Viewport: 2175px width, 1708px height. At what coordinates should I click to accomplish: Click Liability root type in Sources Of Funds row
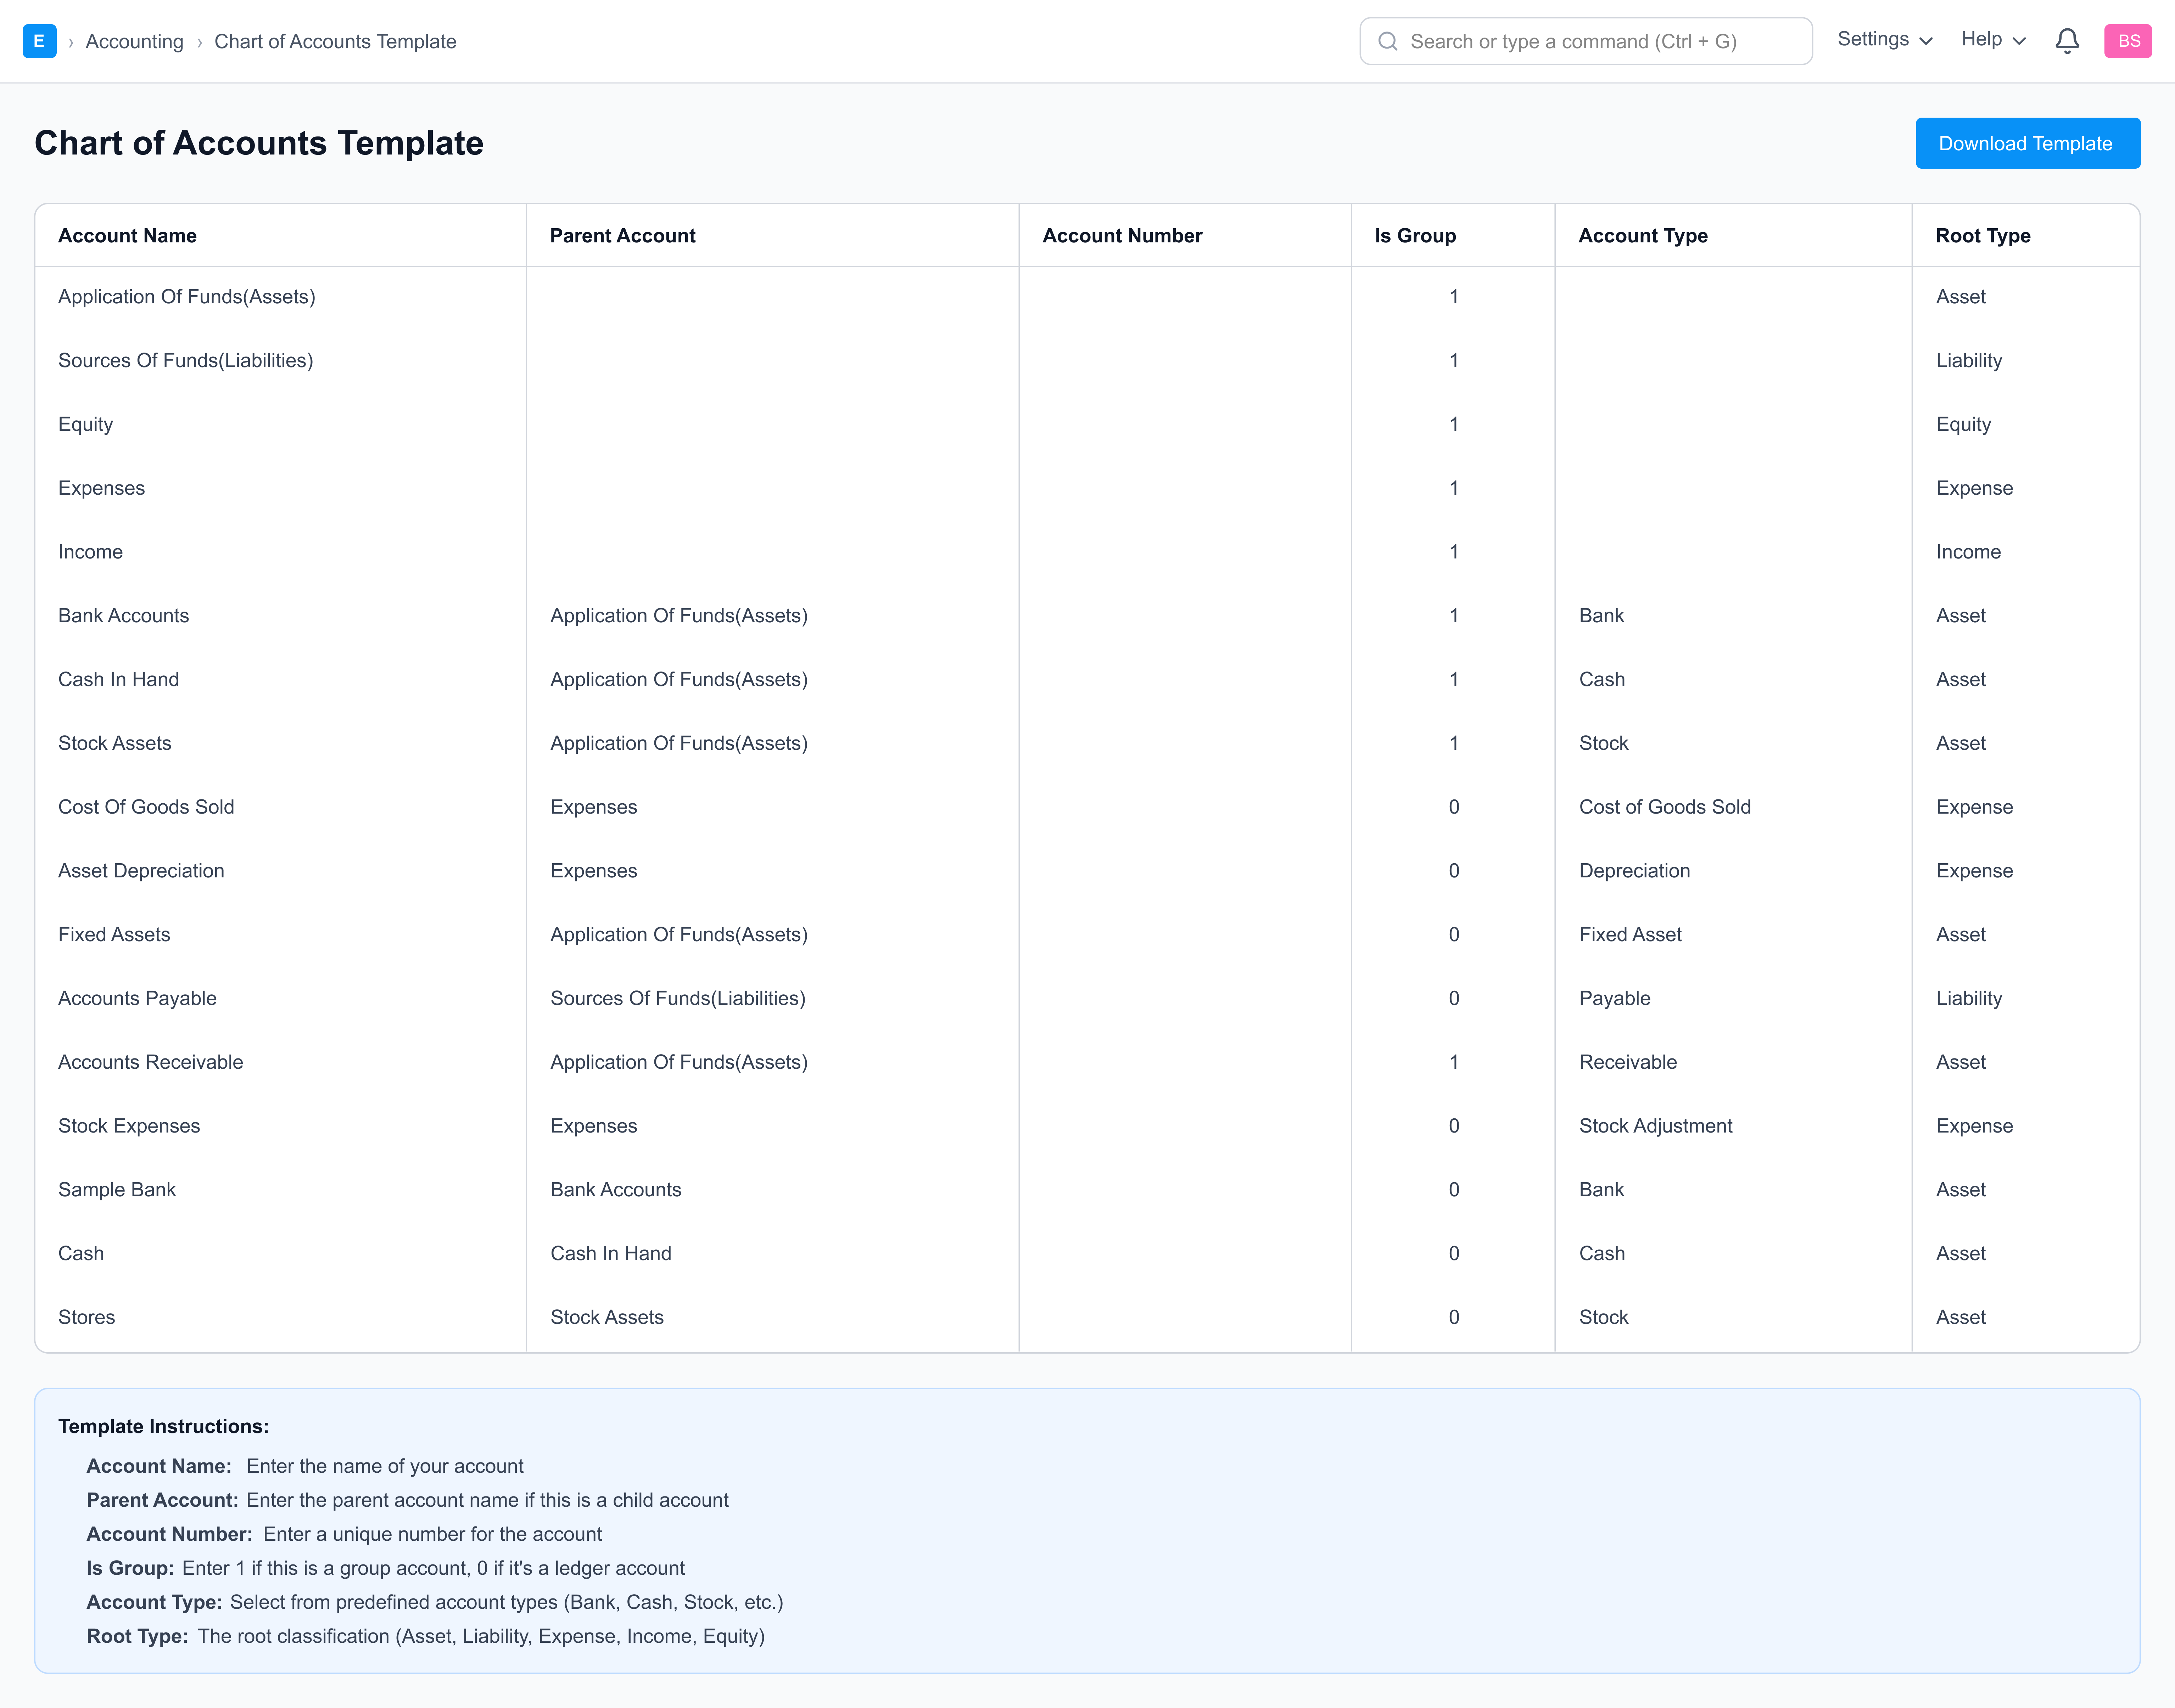1969,361
